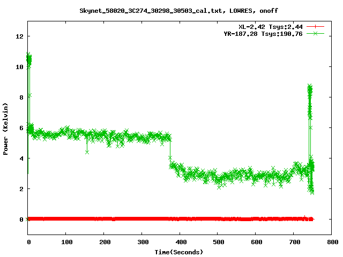343x257 pixels.
Task: Click the green YR legend line sample
Action: coord(315,34)
